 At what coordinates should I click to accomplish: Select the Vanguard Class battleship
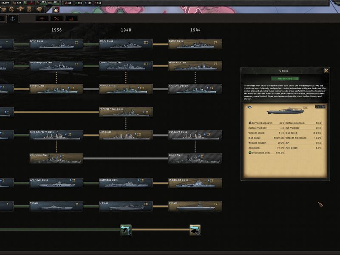tap(195, 135)
